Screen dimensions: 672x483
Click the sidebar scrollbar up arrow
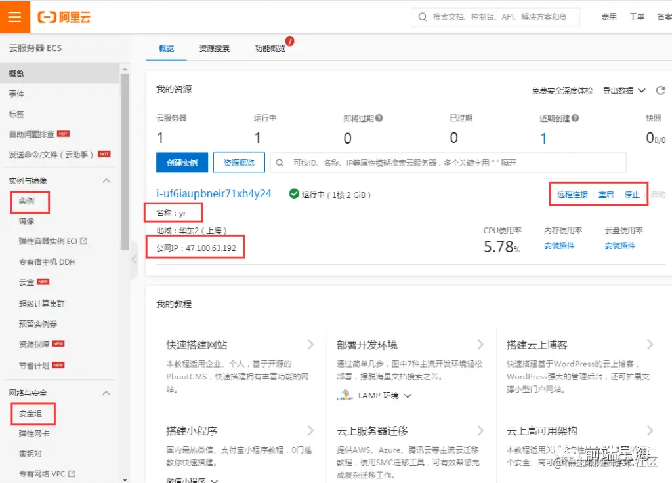tap(125, 69)
